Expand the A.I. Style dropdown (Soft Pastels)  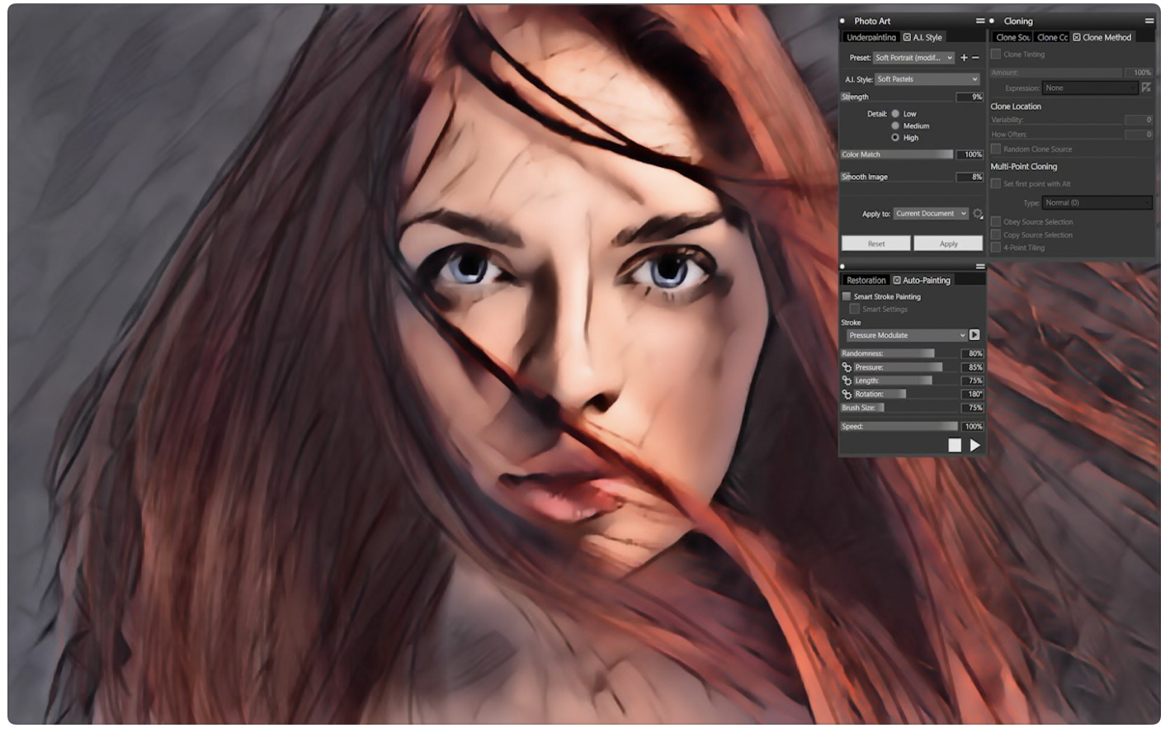(927, 79)
